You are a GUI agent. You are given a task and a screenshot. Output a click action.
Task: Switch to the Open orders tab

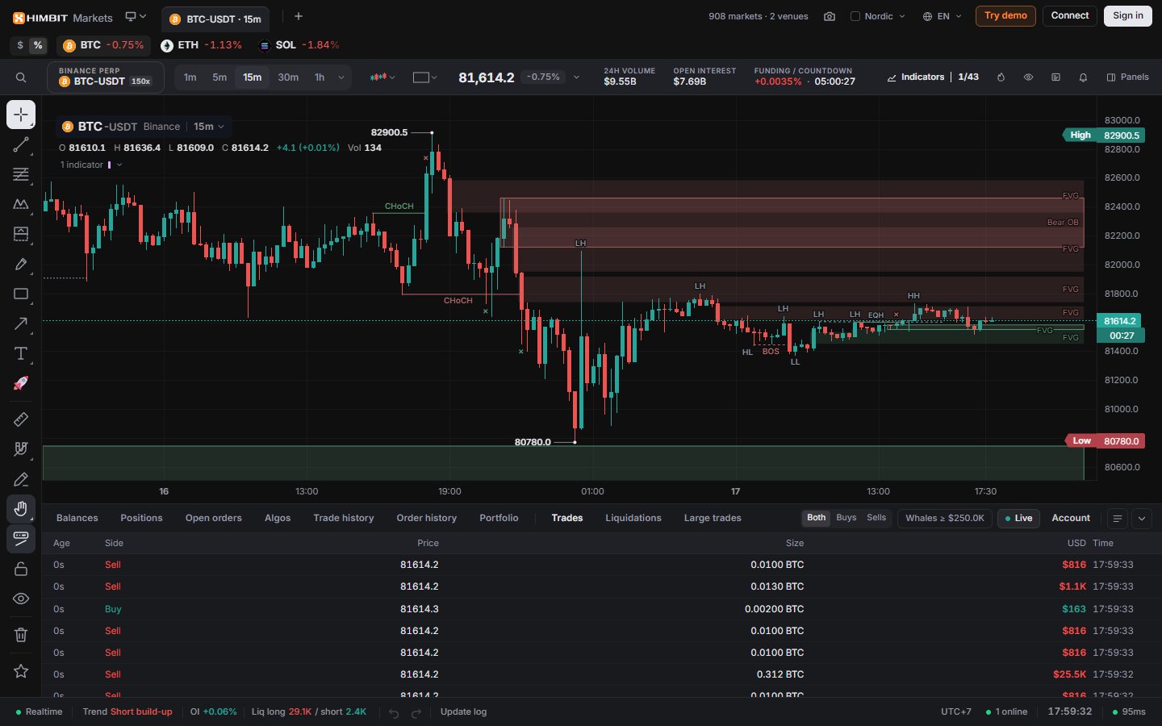coord(214,518)
